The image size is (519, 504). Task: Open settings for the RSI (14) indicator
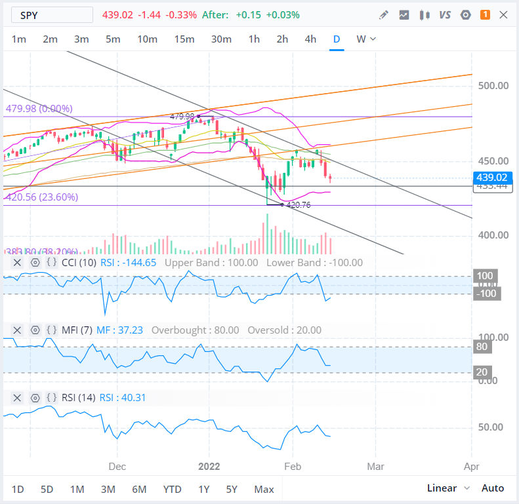coord(35,398)
